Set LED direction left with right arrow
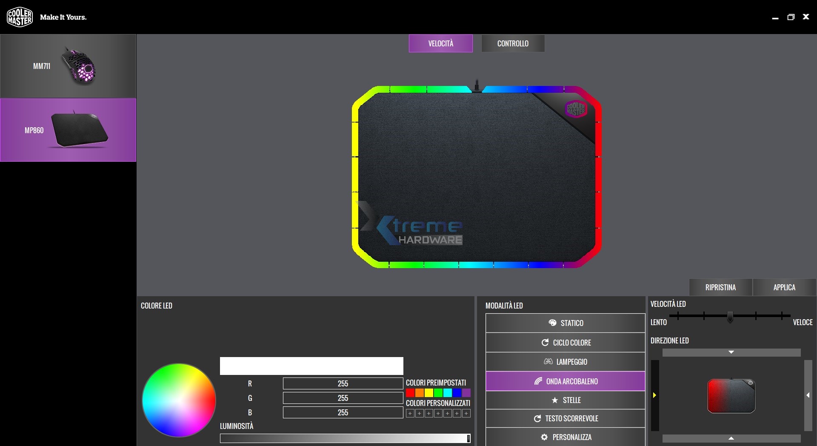The image size is (817, 446). 807,395
